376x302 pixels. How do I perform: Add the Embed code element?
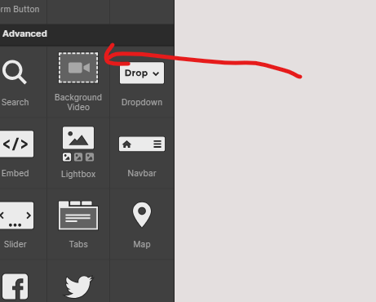(16, 153)
